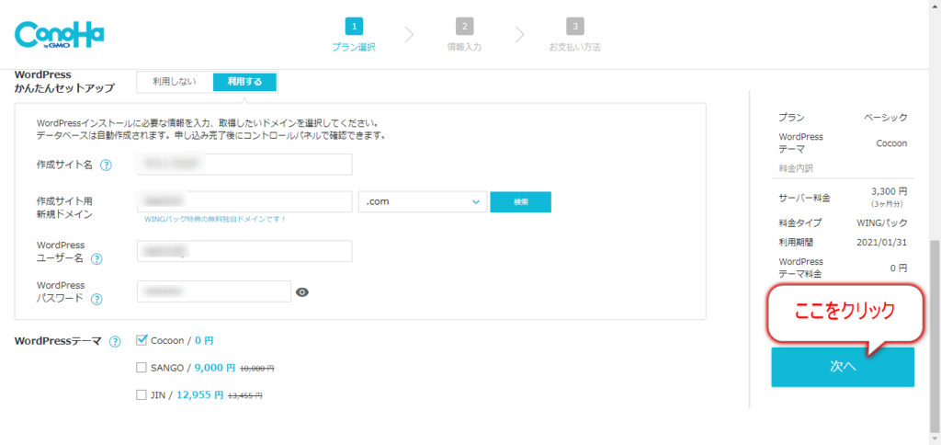The image size is (941, 445).
Task: Click the 12,955 円 JIN price
Action: pyautogui.click(x=199, y=395)
